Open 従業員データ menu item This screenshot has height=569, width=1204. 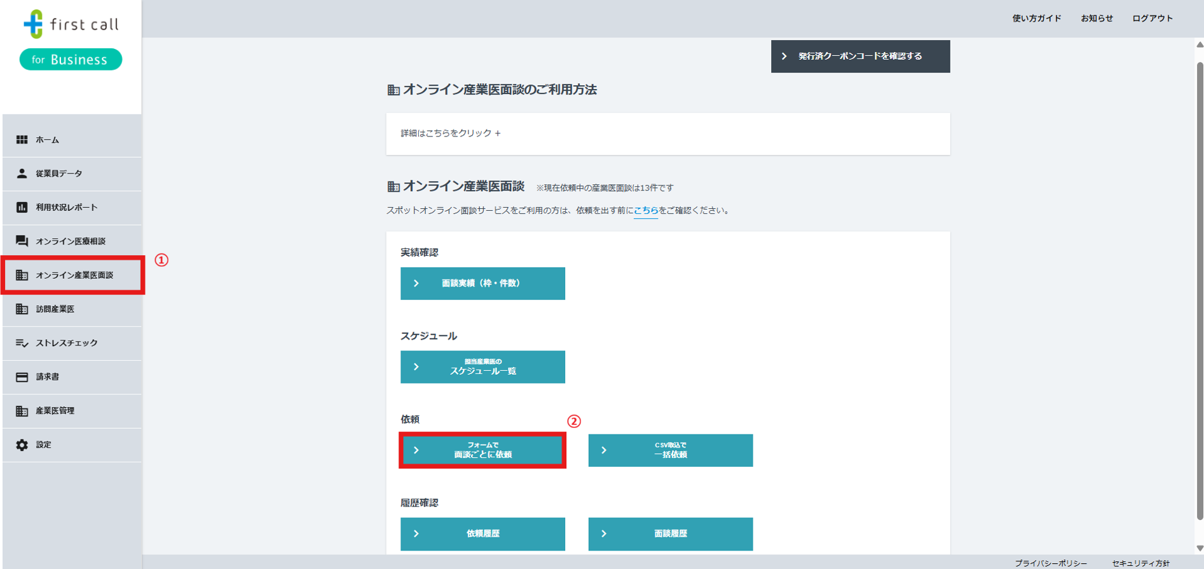click(72, 173)
